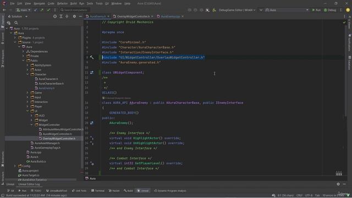Click the Unreal Editor Log settings gear icon
Screen dimensions: 352x198
pyautogui.click(x=338, y=184)
